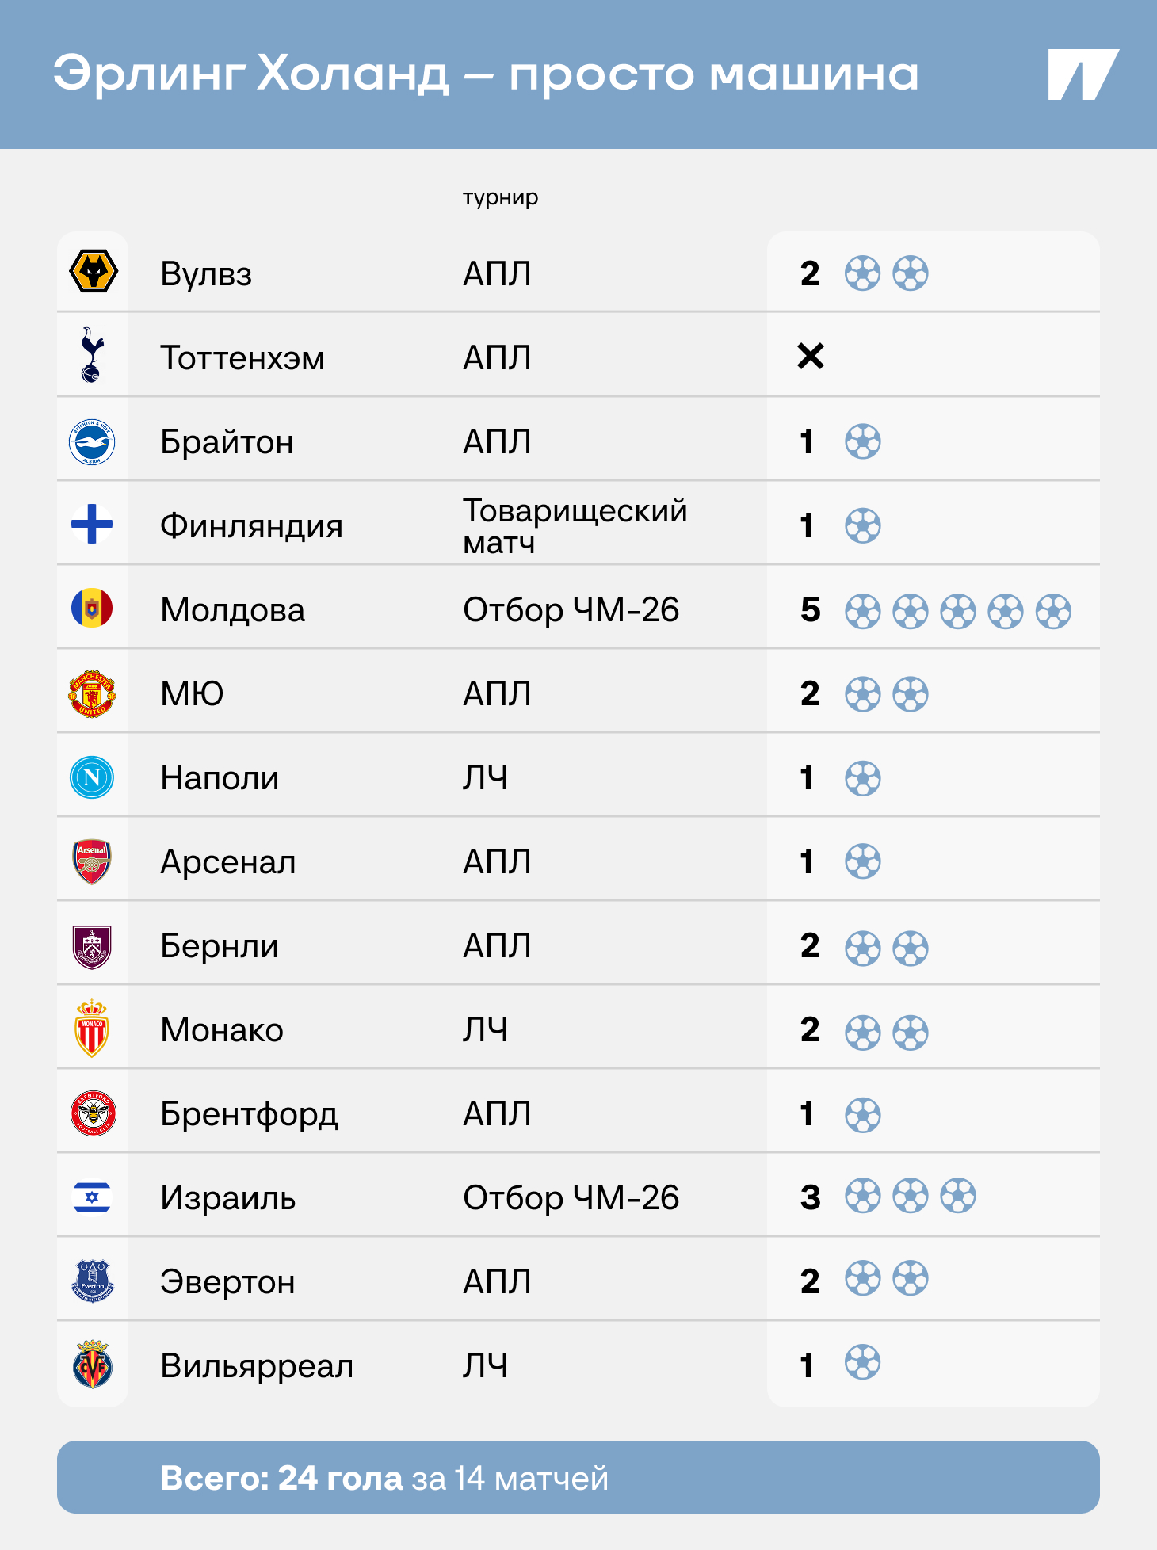This screenshot has width=1157, height=1550.
Task: Click the Finland flag icon
Action: (93, 525)
